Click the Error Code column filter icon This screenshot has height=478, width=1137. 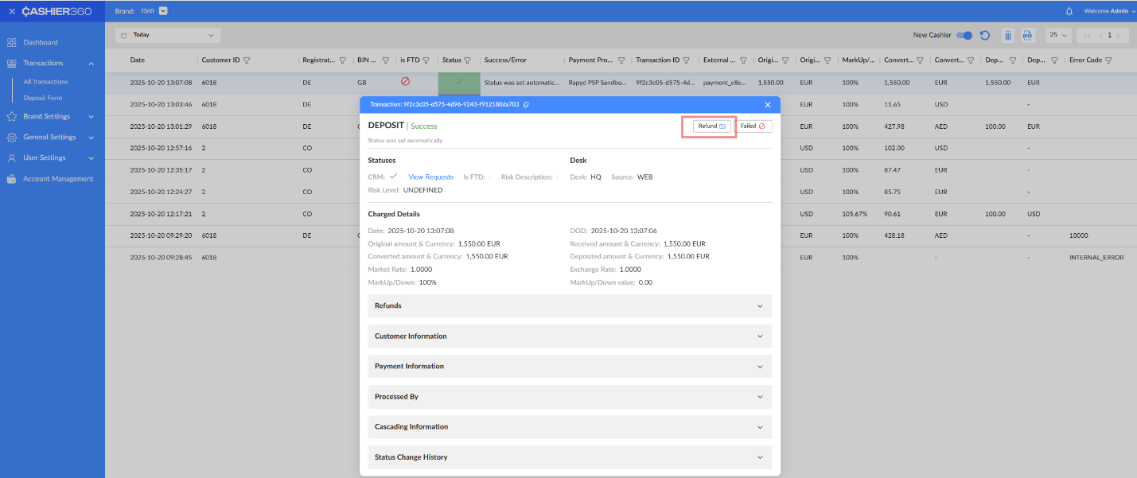point(1108,60)
